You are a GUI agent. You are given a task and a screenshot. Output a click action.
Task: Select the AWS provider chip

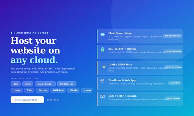[16, 84]
